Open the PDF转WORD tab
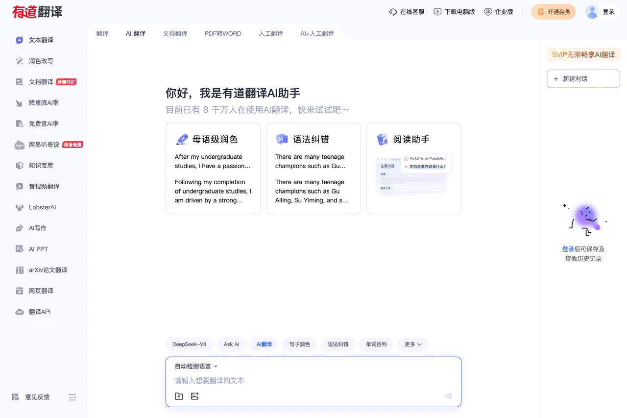 tap(223, 34)
